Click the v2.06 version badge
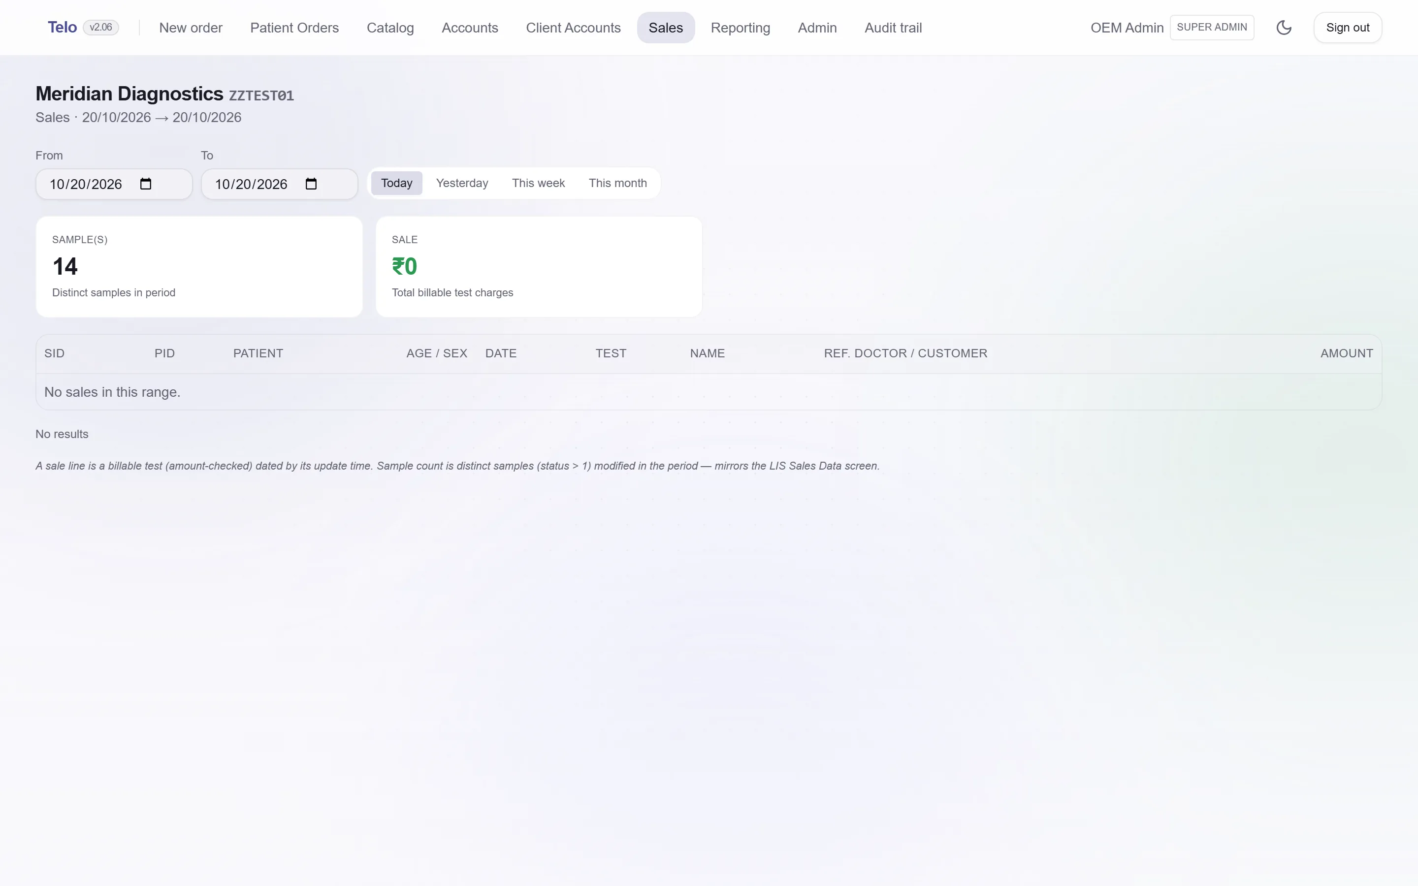The width and height of the screenshot is (1418, 886). point(101,28)
